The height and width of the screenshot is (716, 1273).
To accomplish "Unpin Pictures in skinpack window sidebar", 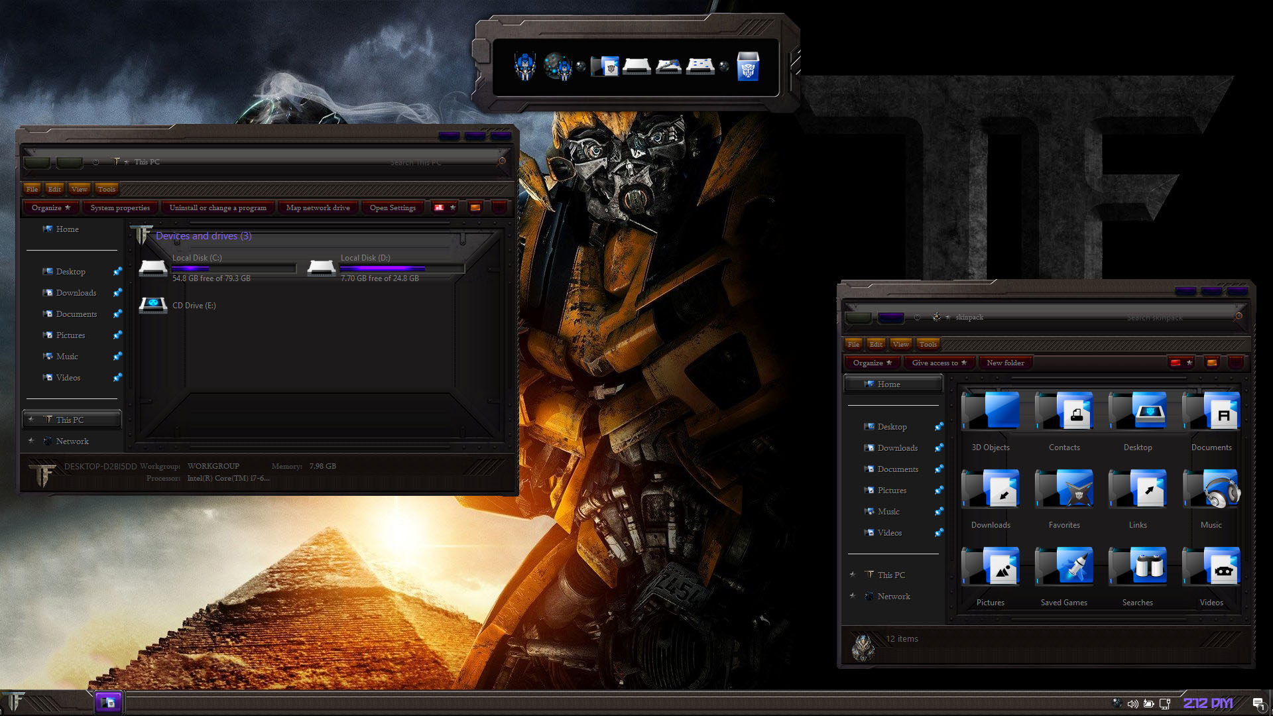I will (x=939, y=491).
